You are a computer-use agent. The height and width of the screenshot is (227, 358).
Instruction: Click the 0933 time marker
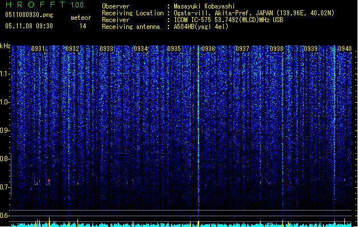(106, 48)
